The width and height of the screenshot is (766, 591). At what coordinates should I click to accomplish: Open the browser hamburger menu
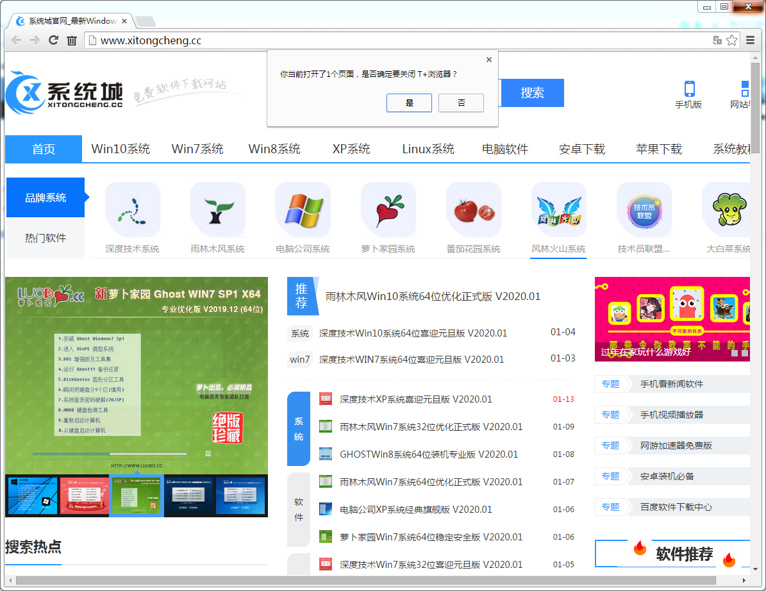(751, 40)
